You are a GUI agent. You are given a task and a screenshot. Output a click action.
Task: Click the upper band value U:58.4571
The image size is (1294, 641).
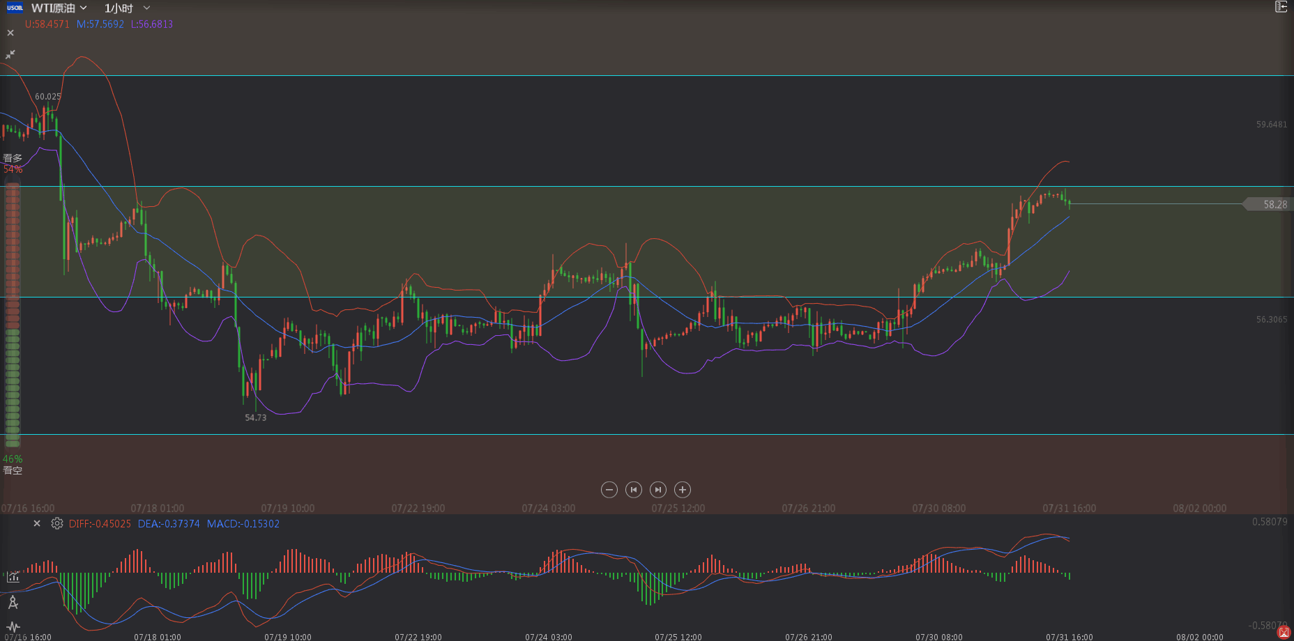(47, 24)
